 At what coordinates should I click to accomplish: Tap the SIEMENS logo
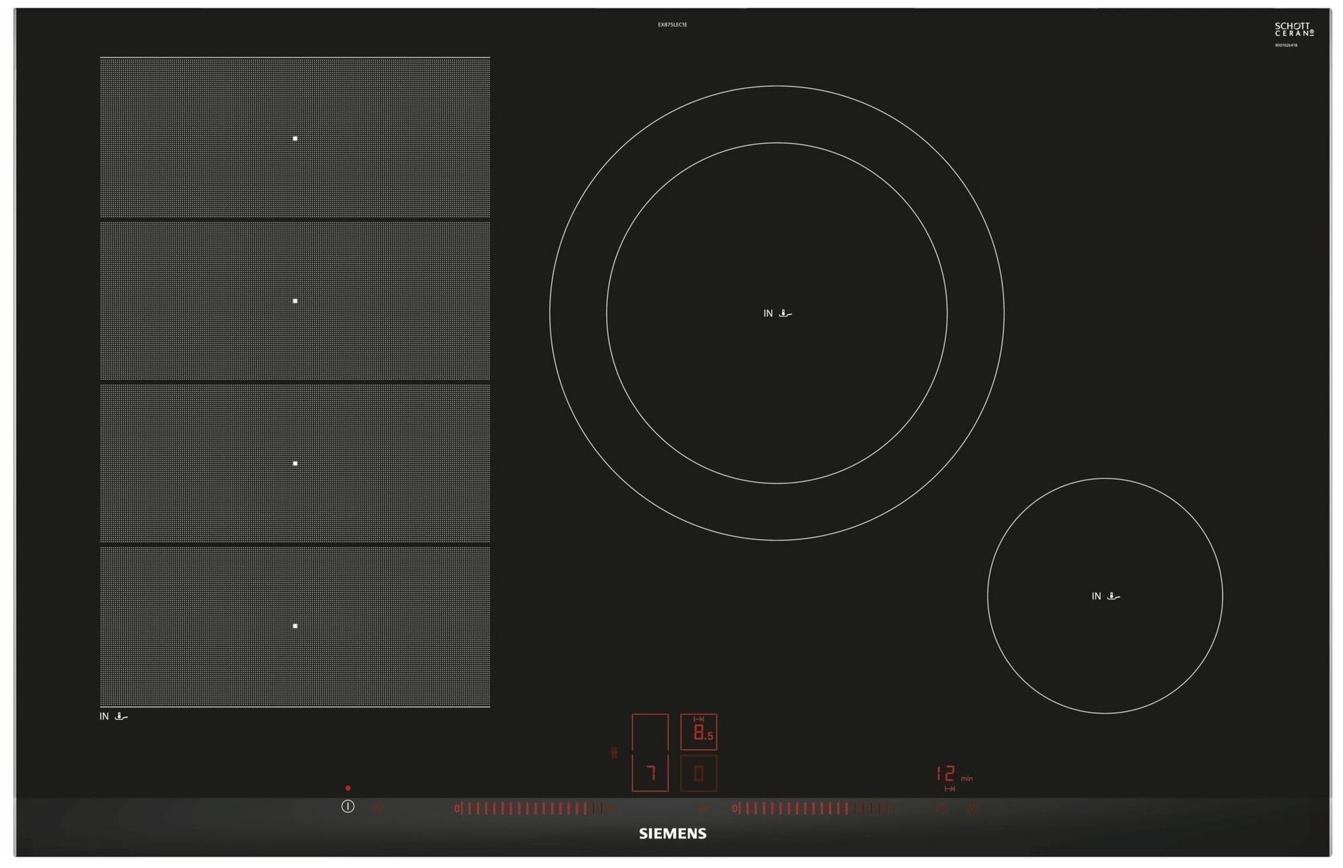(672, 833)
